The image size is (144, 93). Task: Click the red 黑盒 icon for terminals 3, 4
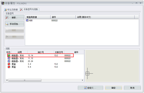click(9, 64)
